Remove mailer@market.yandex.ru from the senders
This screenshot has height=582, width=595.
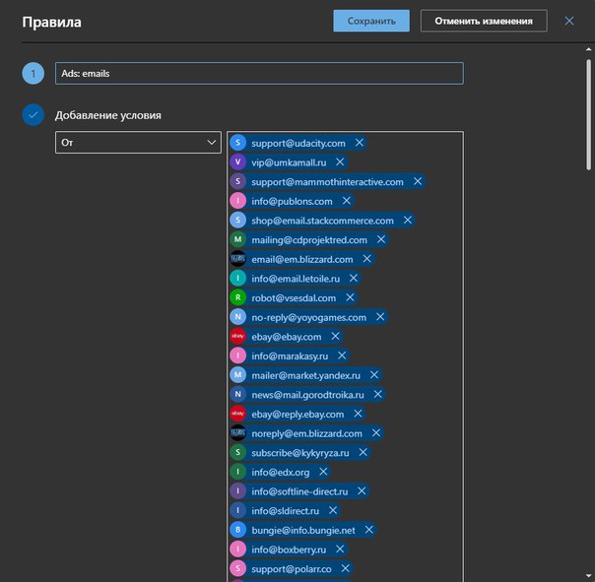(x=374, y=375)
